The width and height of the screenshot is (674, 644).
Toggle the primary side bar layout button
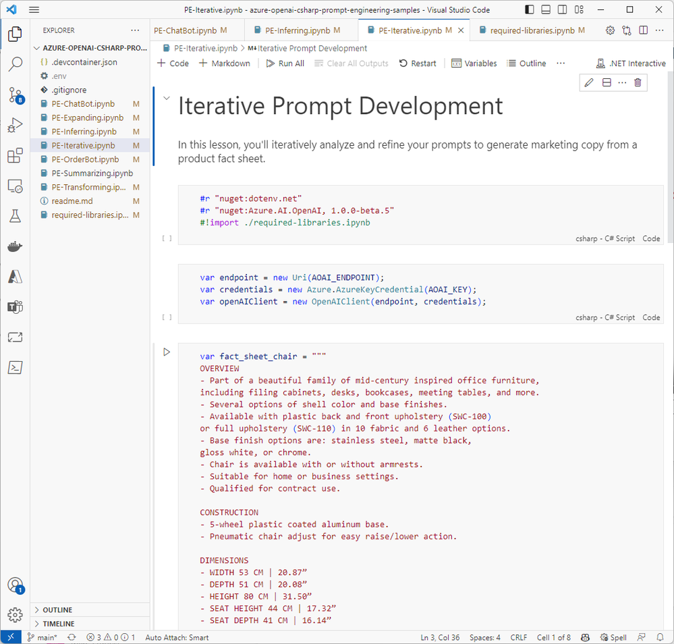point(530,9)
